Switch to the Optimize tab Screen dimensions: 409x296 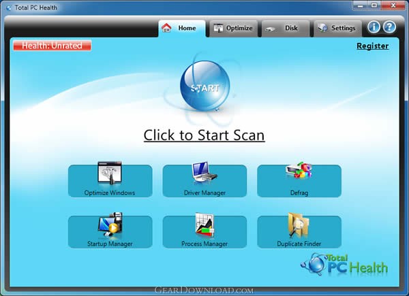pyautogui.click(x=233, y=28)
